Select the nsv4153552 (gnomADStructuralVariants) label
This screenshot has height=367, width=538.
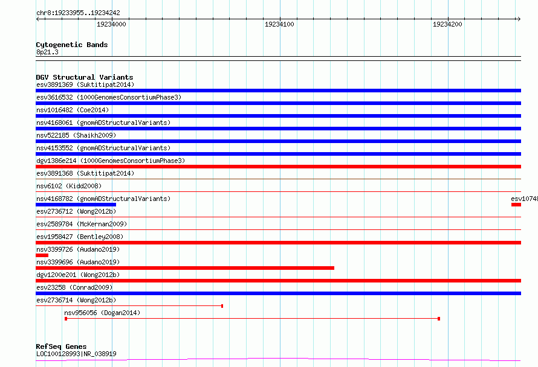click(x=103, y=148)
